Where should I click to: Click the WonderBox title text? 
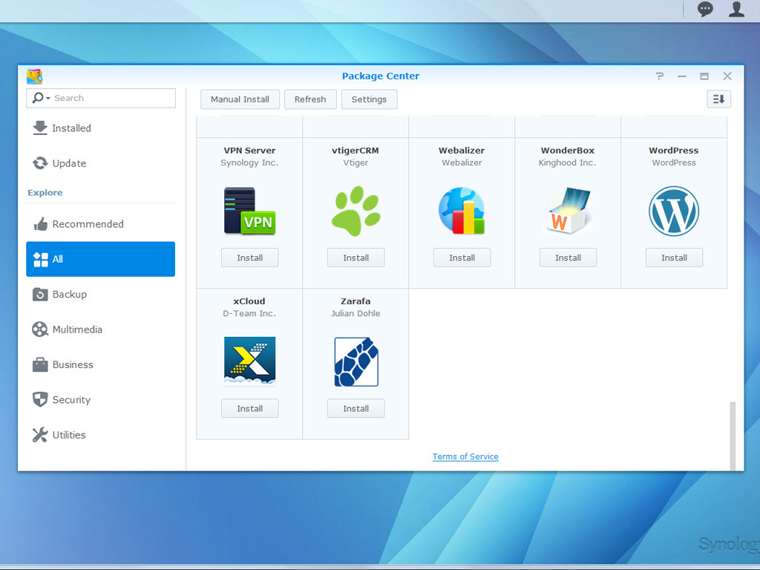click(568, 150)
